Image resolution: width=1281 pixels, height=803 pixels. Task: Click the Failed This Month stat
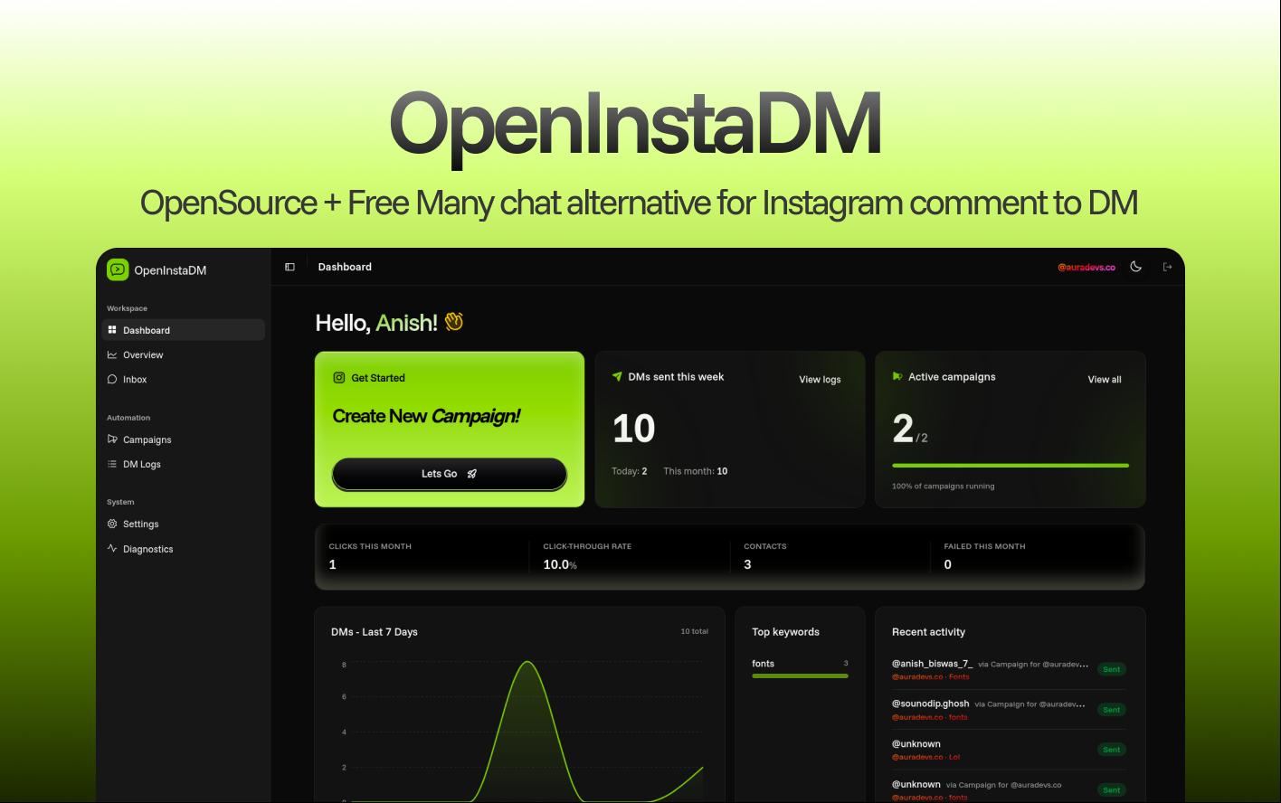point(984,556)
